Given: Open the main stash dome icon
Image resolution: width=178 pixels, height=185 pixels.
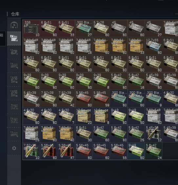Looking at the screenshot, I should 14,25.
